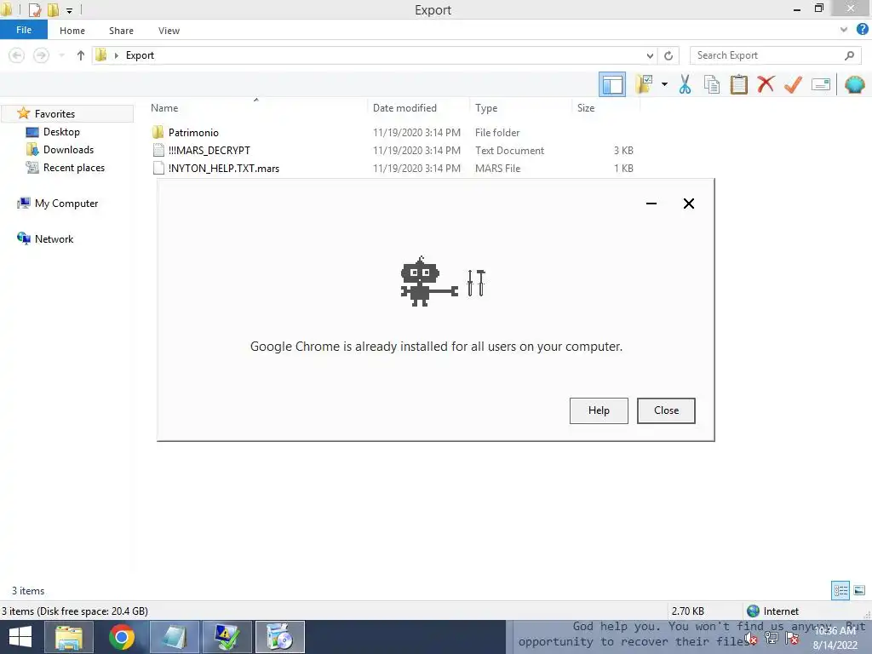Go forward with the forward arrow

coord(41,55)
